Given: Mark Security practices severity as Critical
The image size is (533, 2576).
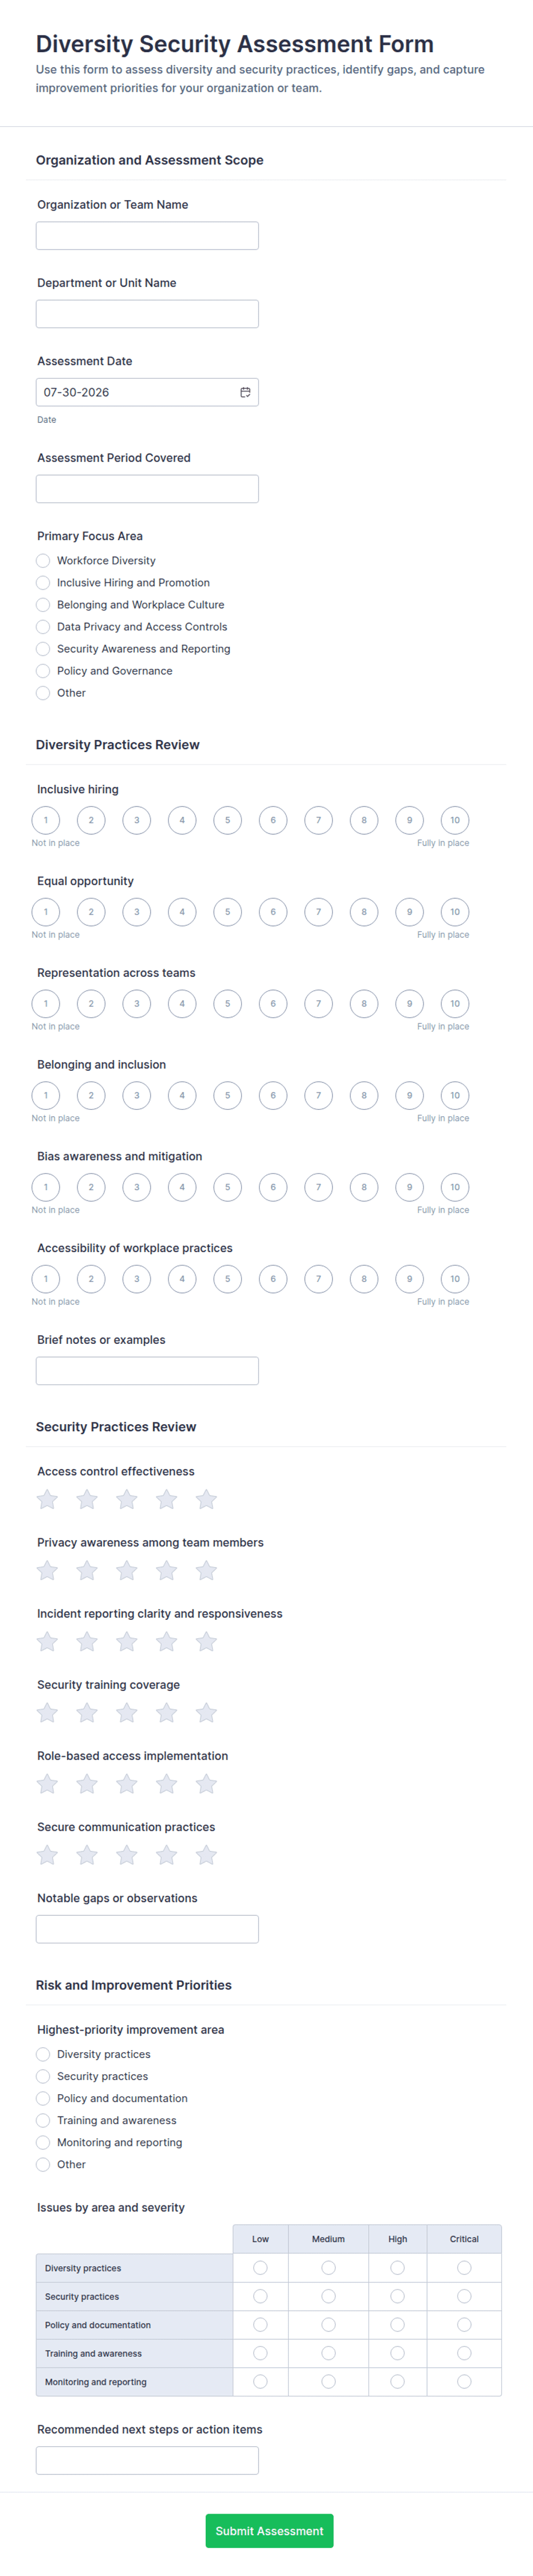Looking at the screenshot, I should tap(464, 2296).
